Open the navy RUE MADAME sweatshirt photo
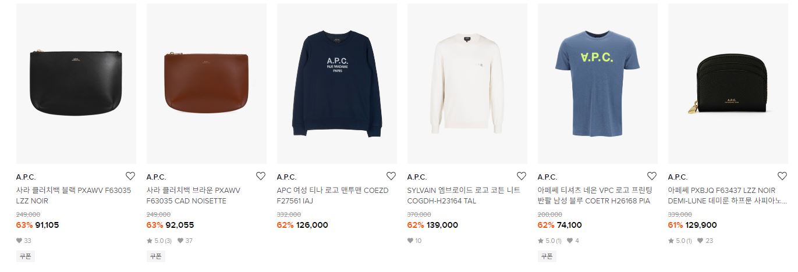This screenshot has width=798, height=272. coord(337,84)
